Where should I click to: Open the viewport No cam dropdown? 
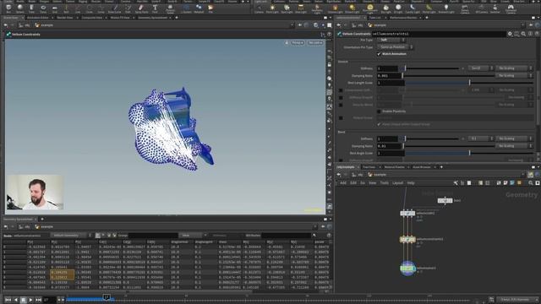[315, 43]
